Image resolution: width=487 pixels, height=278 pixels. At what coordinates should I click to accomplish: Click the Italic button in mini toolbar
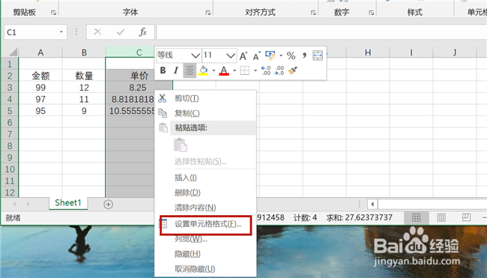pos(176,71)
